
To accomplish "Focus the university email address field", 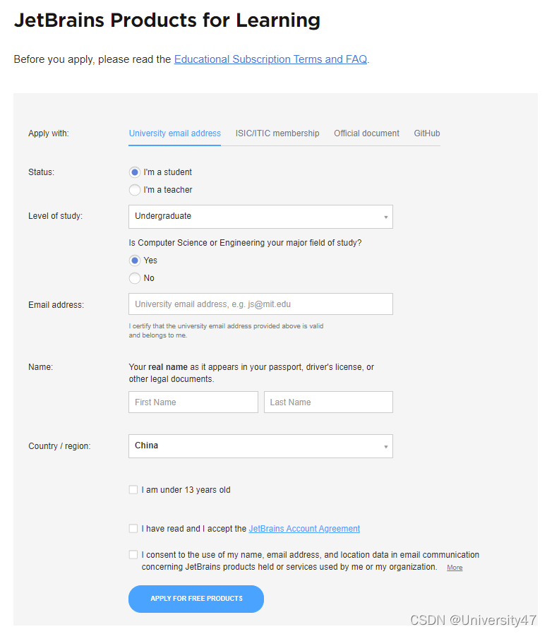I will pos(260,304).
